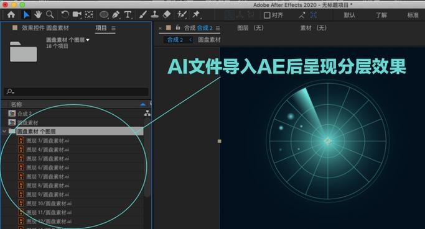Select 图层 8/圆盘素材.ai

click(47, 186)
